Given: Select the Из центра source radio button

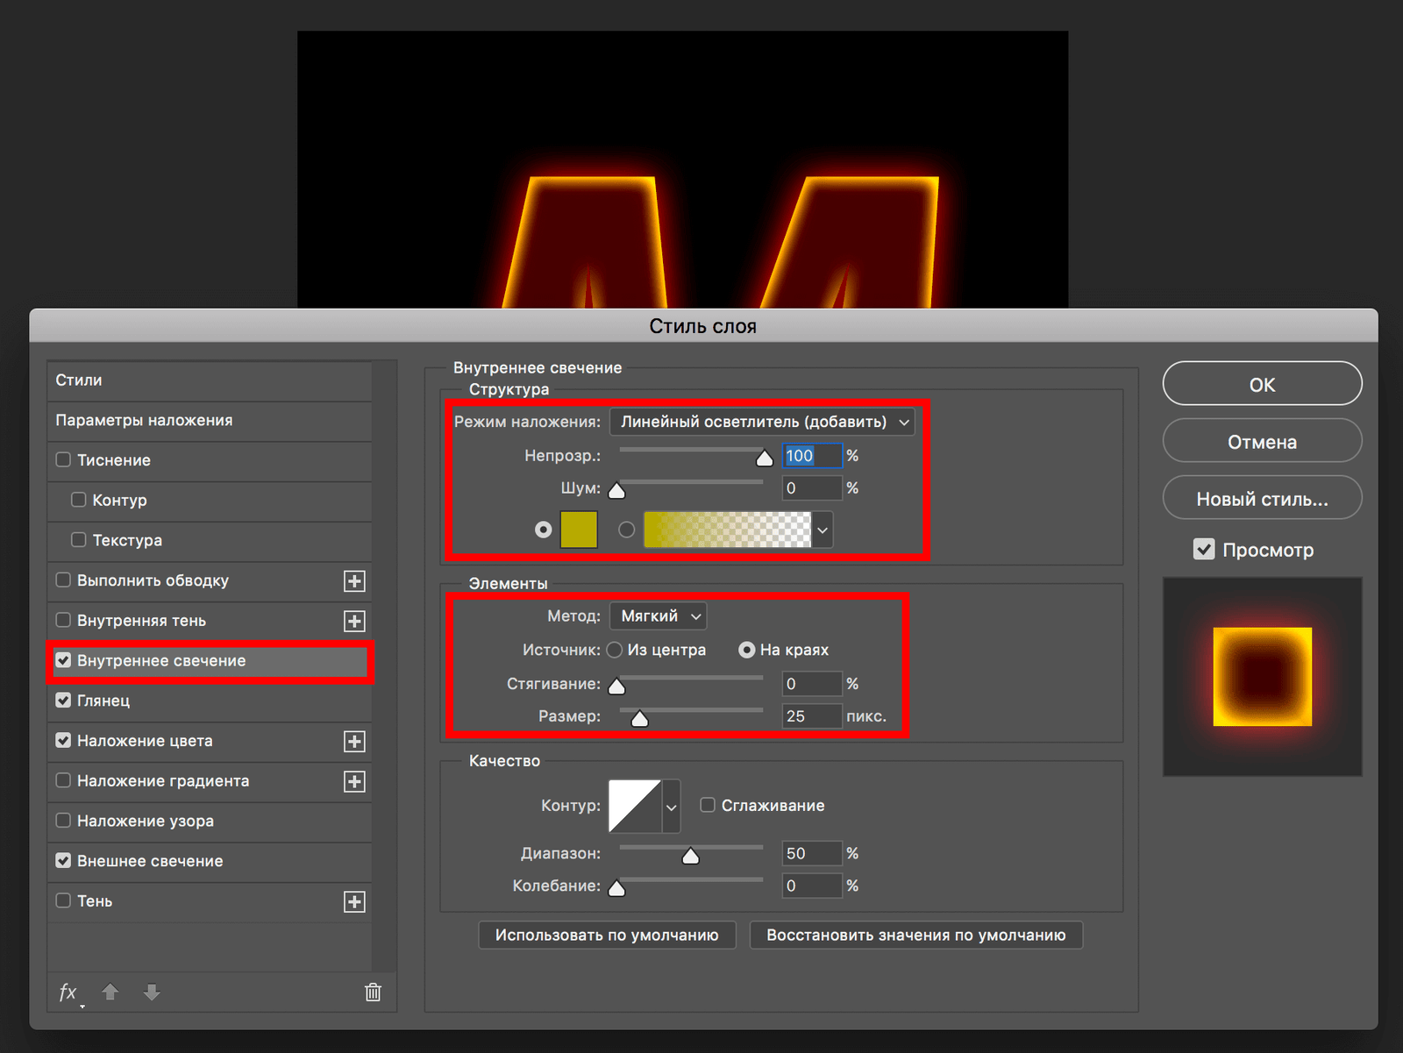Looking at the screenshot, I should tap(615, 650).
